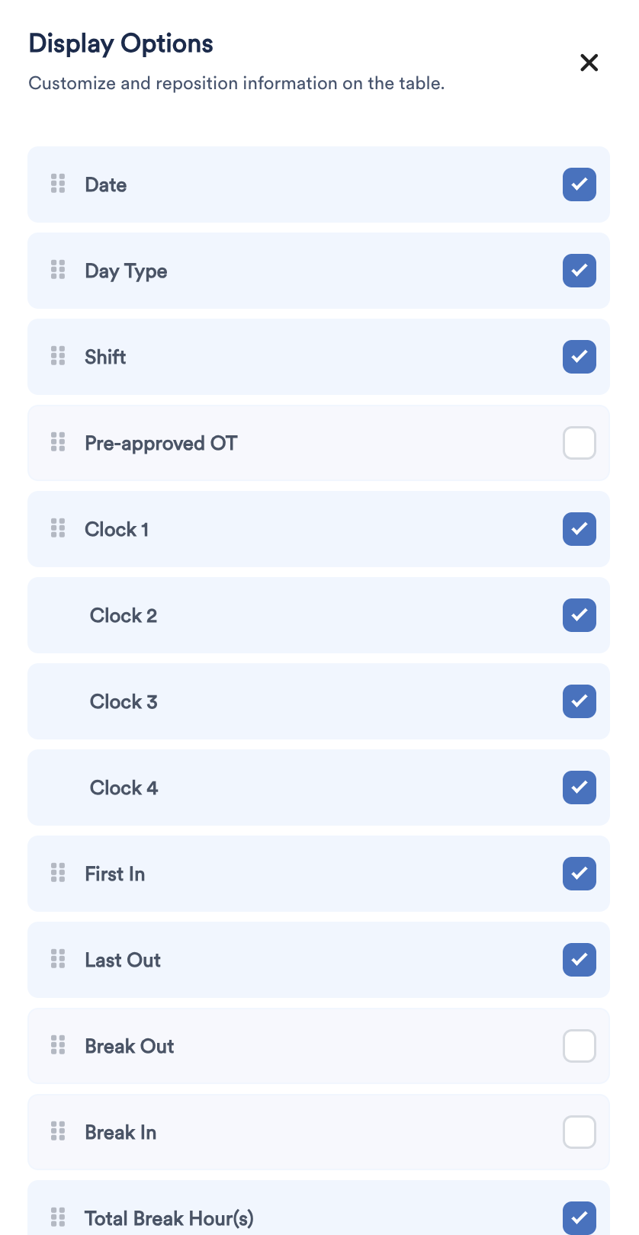Click the drag handle for Pre-approved OT

point(58,442)
